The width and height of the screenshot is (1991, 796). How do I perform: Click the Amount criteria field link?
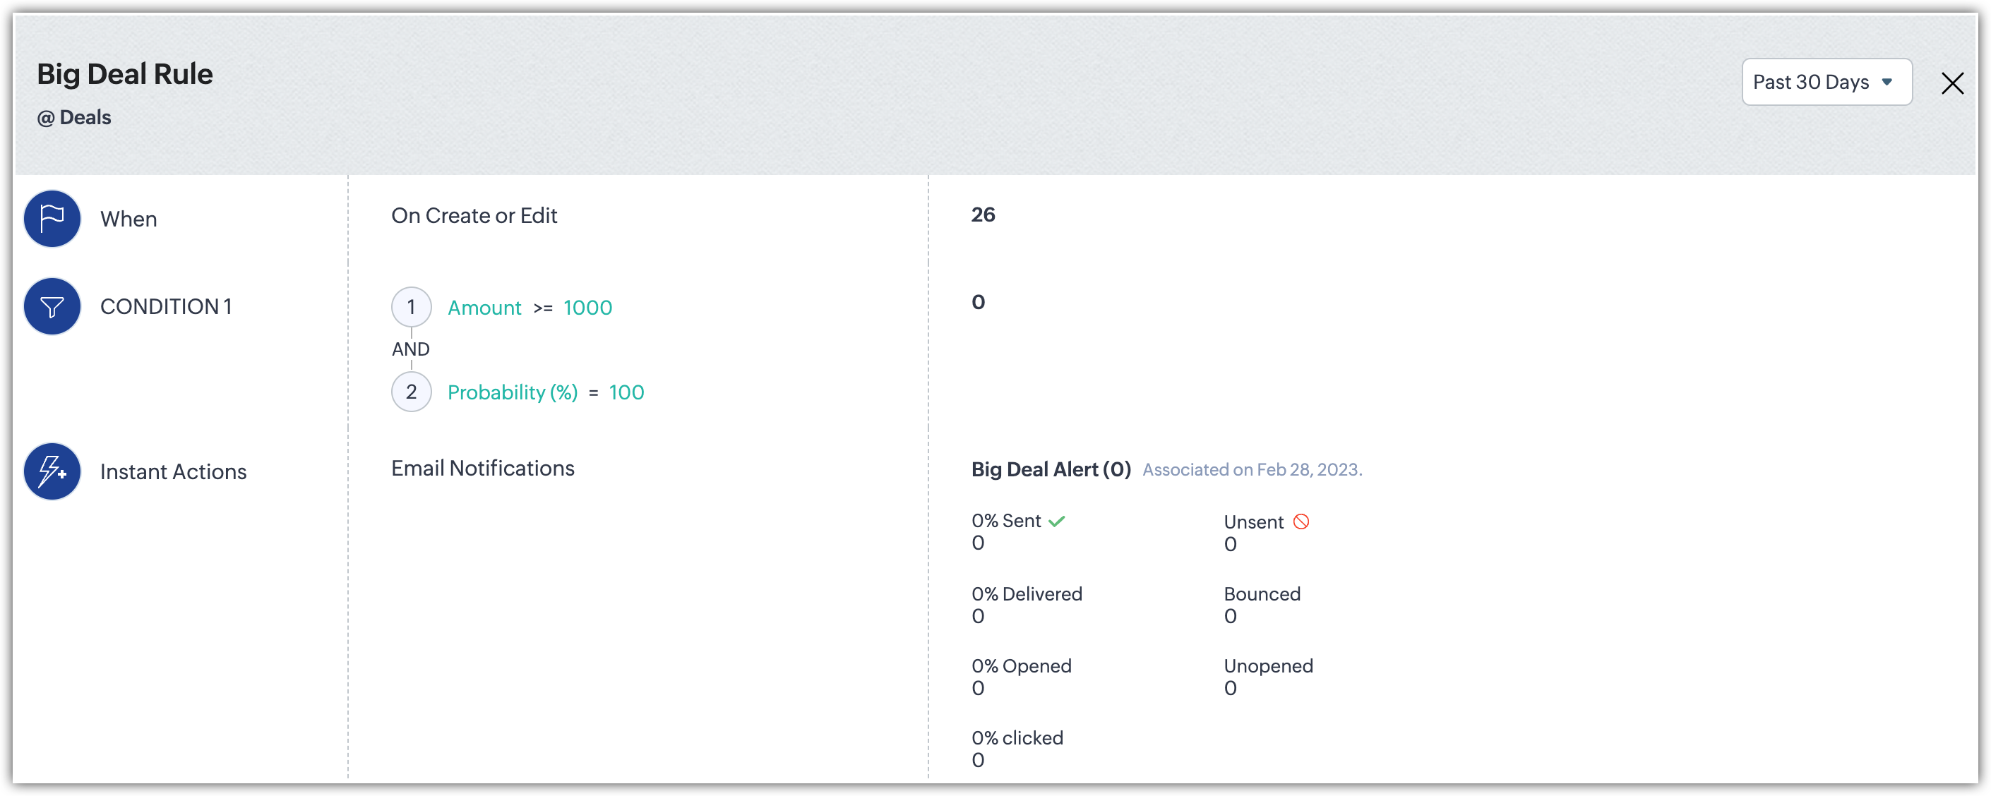point(484,308)
